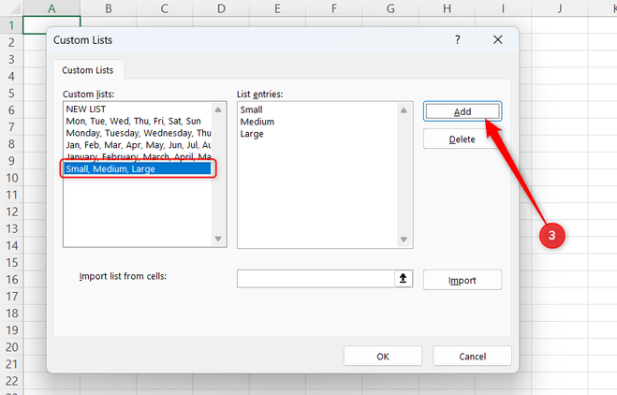Select column J header in the spreadsheet

560,8
